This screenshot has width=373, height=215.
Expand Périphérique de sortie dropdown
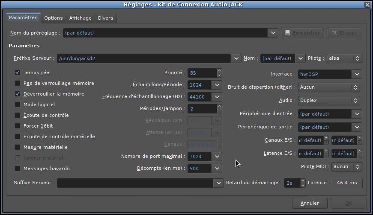tap(357, 127)
